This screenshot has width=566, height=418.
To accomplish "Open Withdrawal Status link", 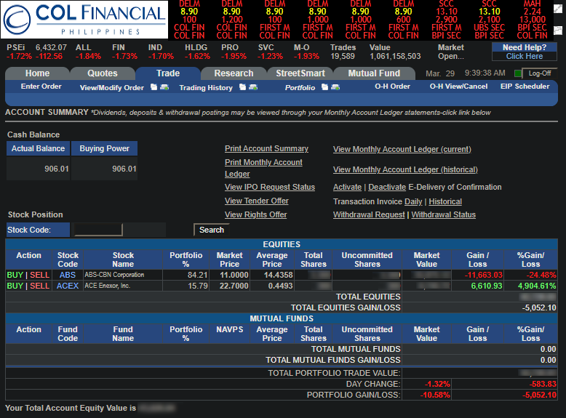I will click(443, 214).
